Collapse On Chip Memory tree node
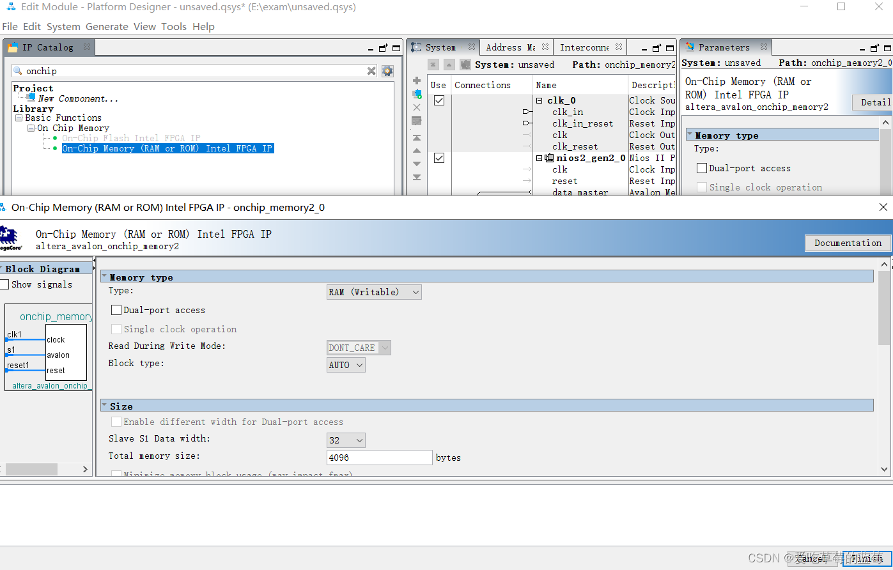The height and width of the screenshot is (570, 893). [x=31, y=128]
